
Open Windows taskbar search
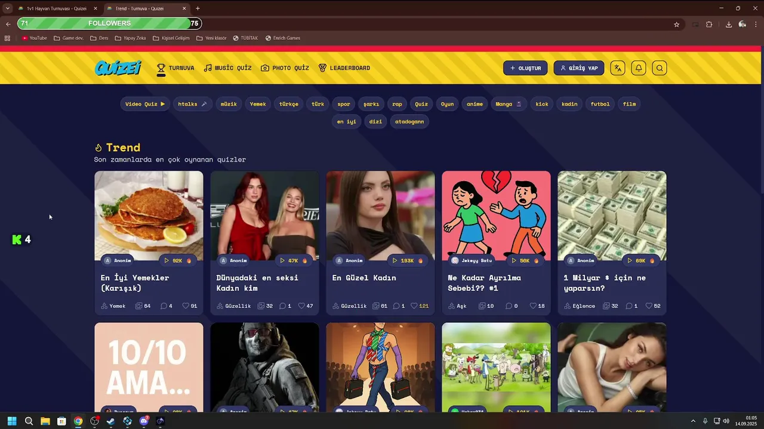(x=29, y=421)
